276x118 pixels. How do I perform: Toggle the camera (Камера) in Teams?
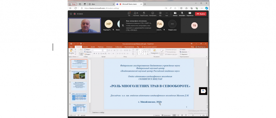pyautogui.click(x=175, y=14)
